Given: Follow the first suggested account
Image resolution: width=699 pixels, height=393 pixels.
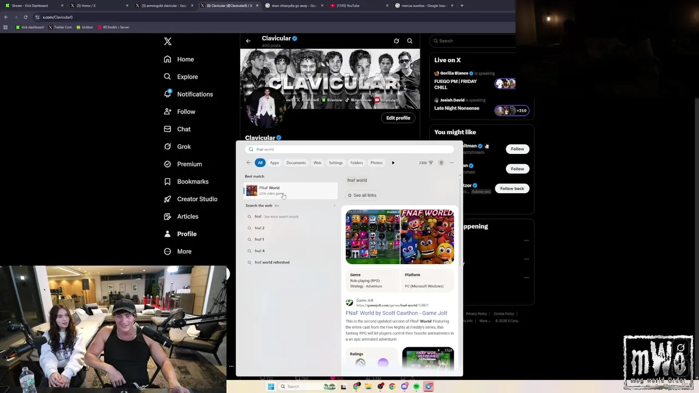Looking at the screenshot, I should click(x=517, y=149).
